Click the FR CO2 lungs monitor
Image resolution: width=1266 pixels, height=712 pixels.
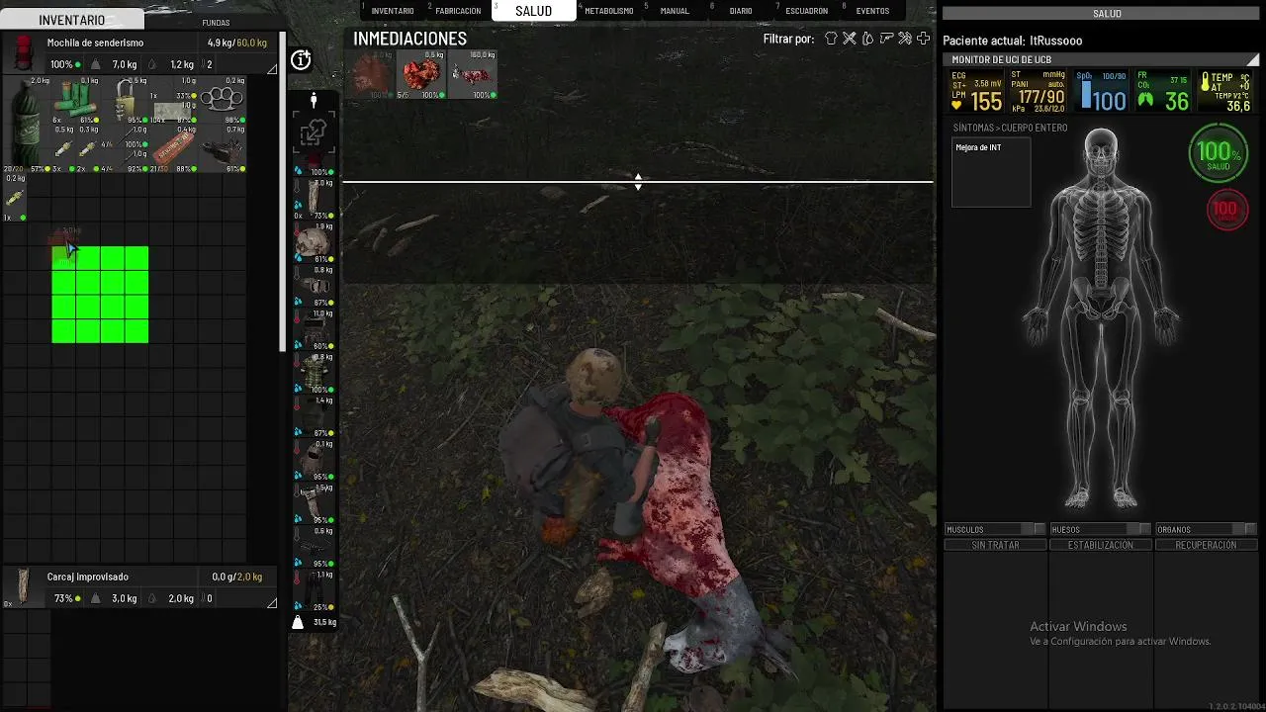pyautogui.click(x=1162, y=91)
